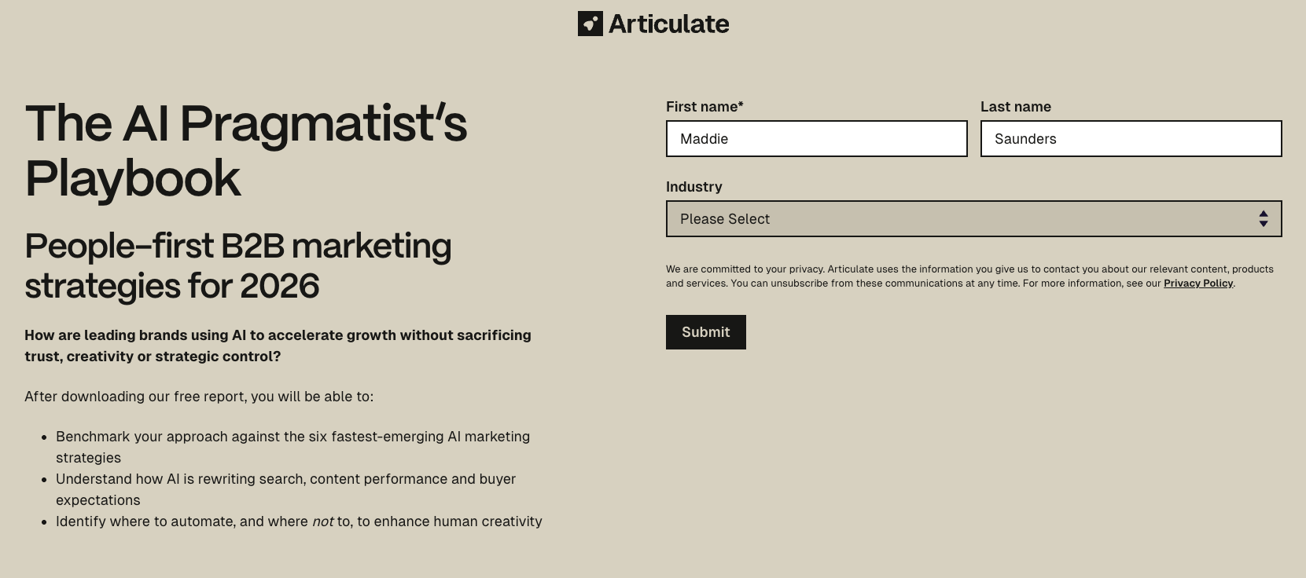Select an option from "Please Select"

[865, 218]
